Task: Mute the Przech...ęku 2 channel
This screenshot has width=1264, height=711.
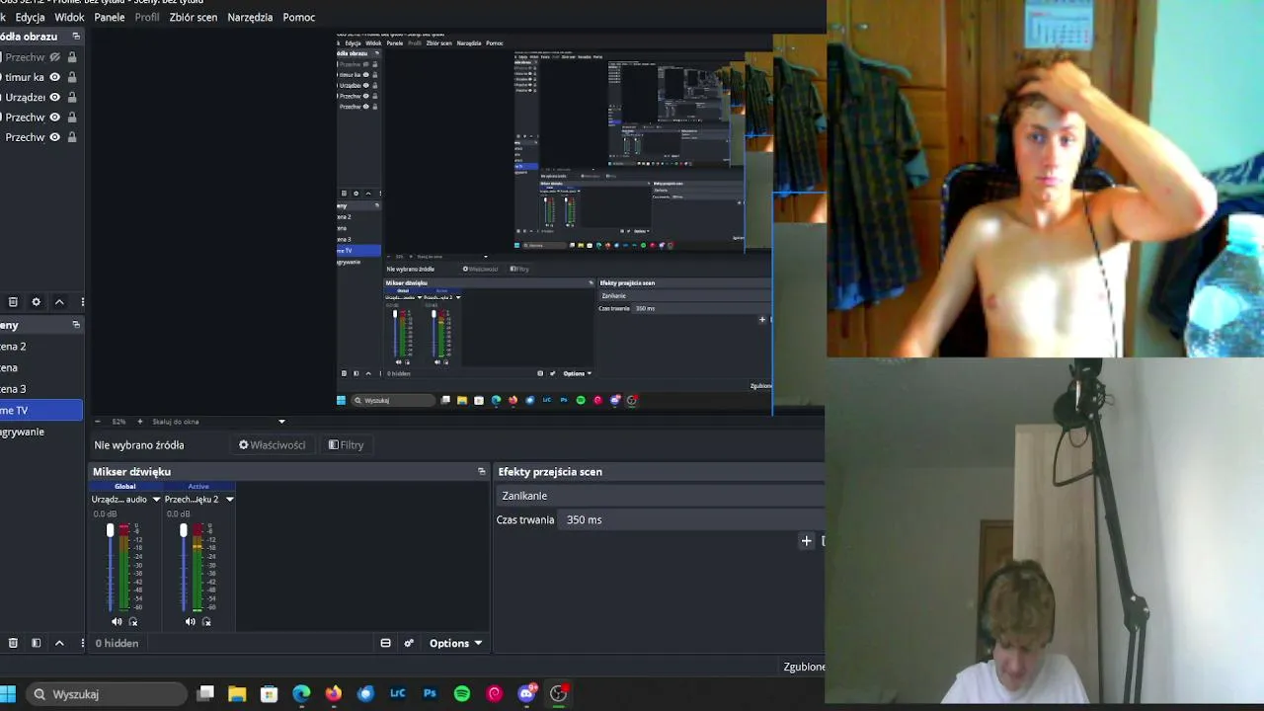Action: click(190, 622)
